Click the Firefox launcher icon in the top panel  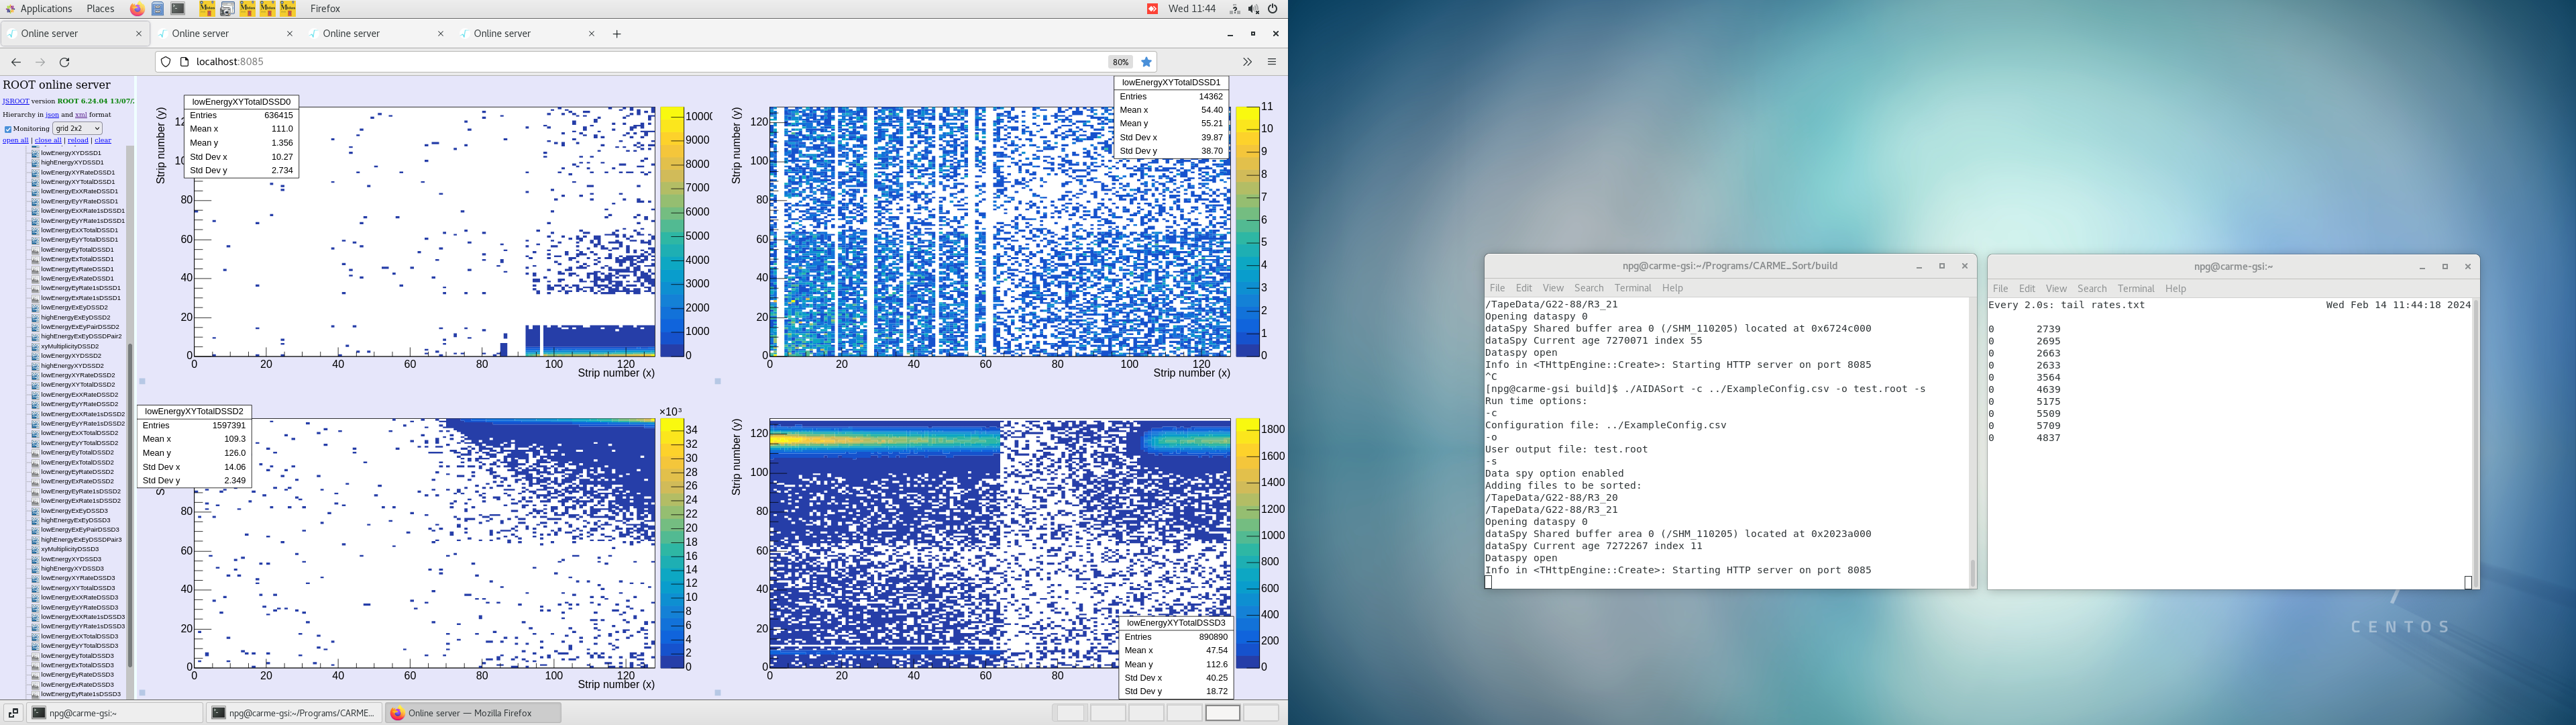(137, 9)
